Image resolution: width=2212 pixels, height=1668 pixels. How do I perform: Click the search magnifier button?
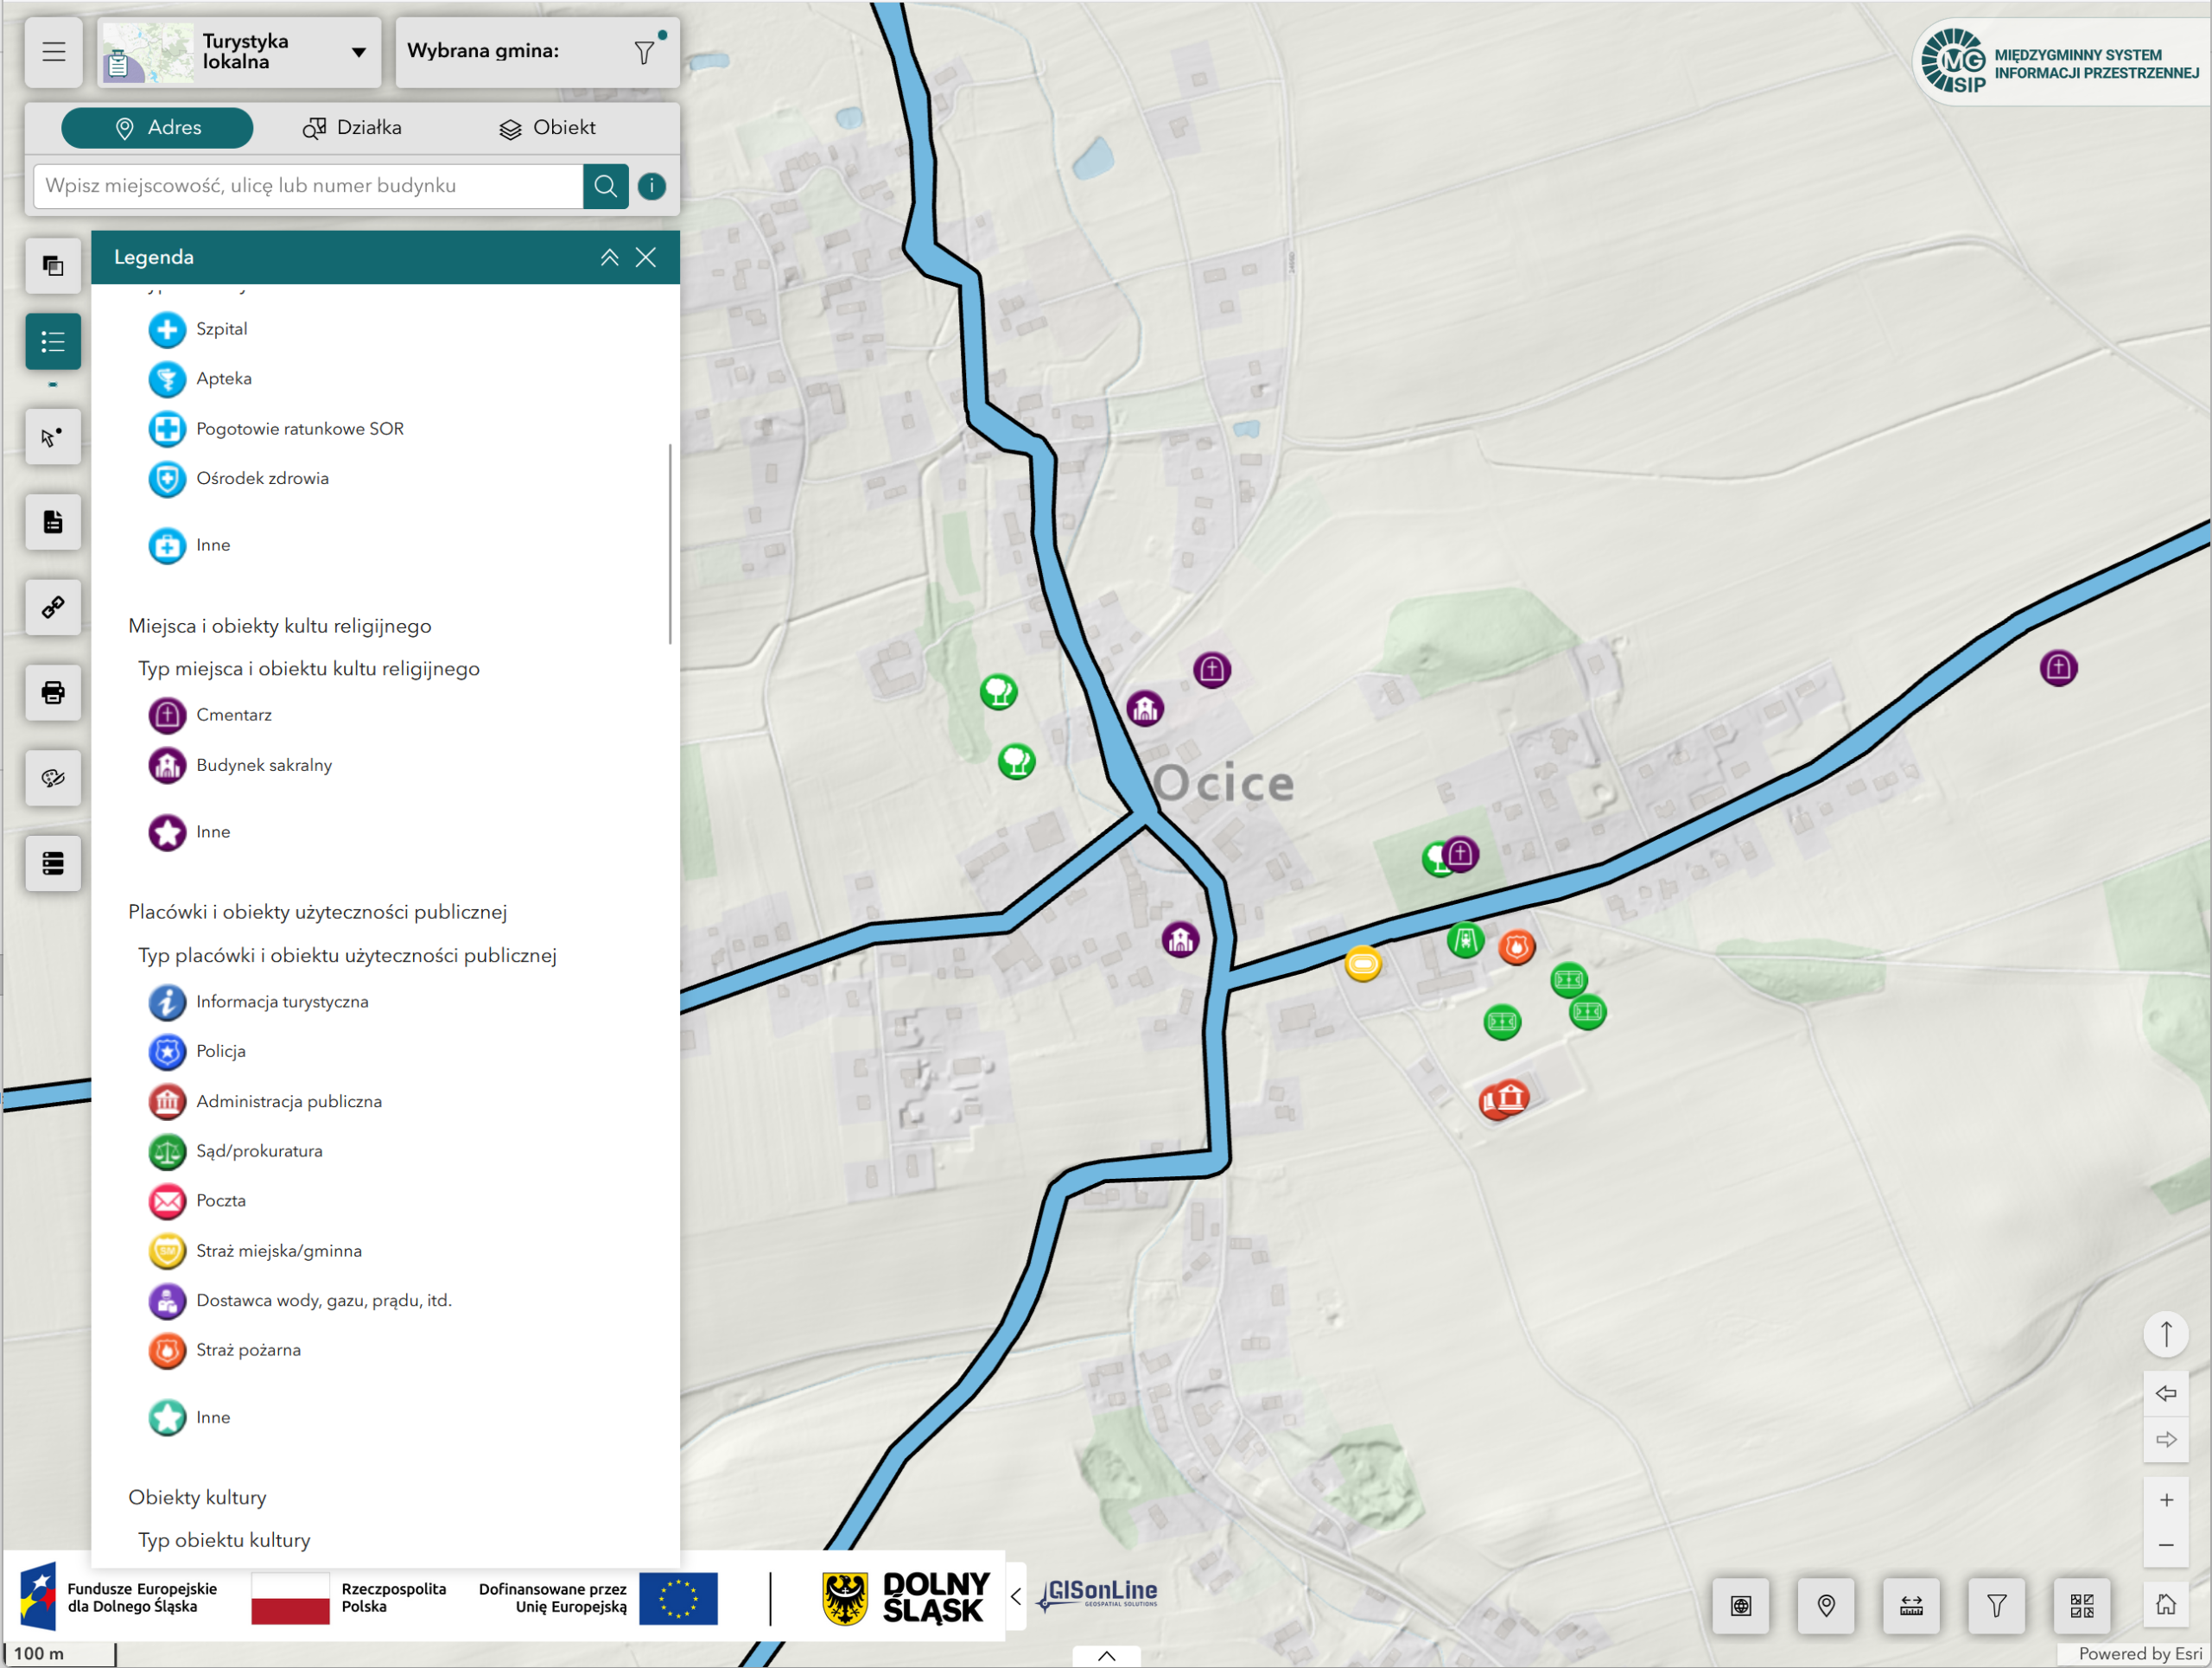(x=605, y=186)
